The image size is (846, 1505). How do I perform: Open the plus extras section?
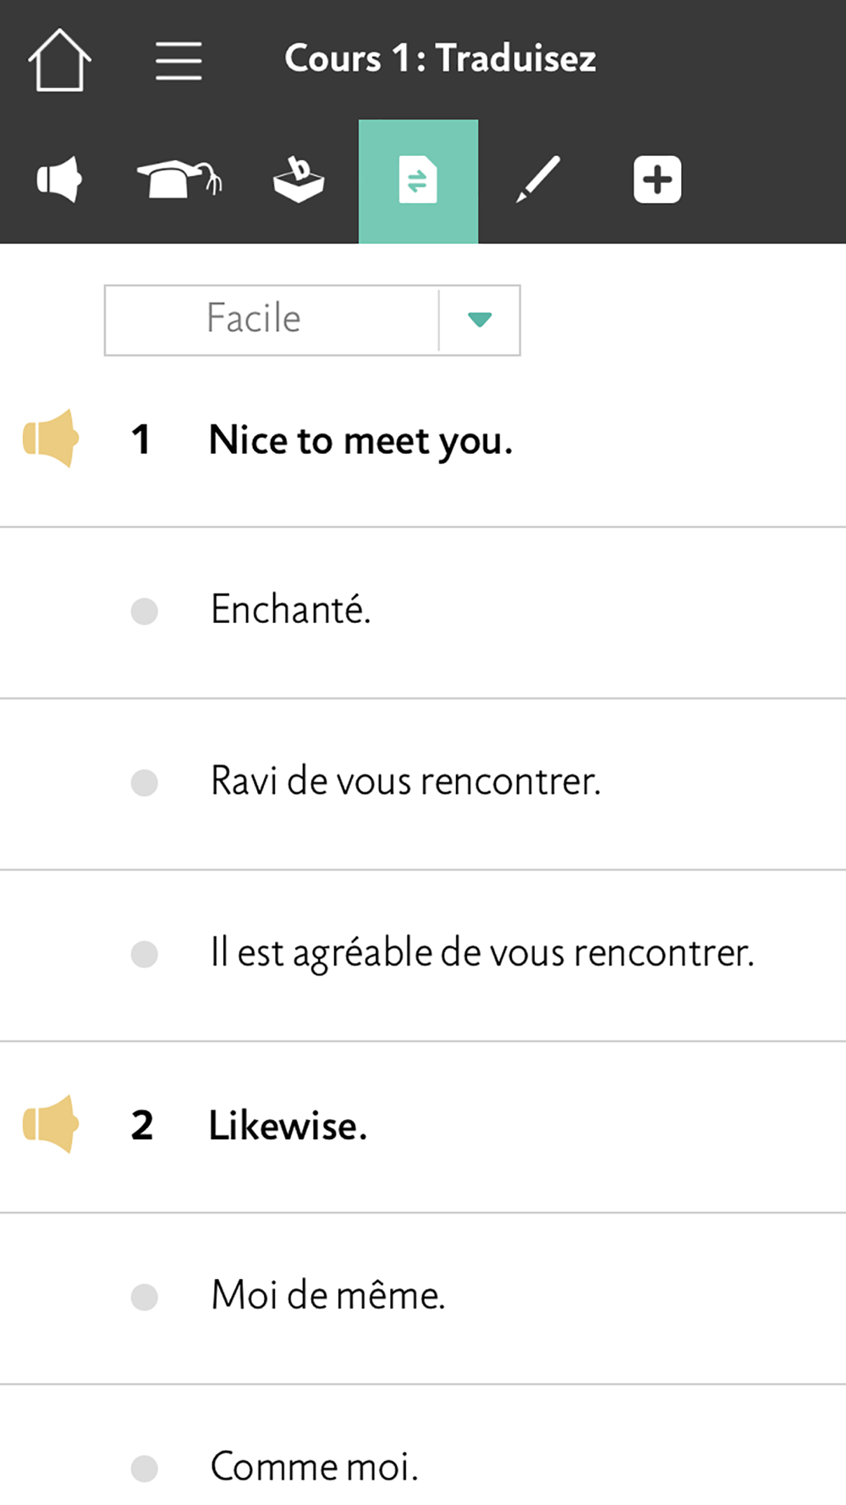coord(657,179)
